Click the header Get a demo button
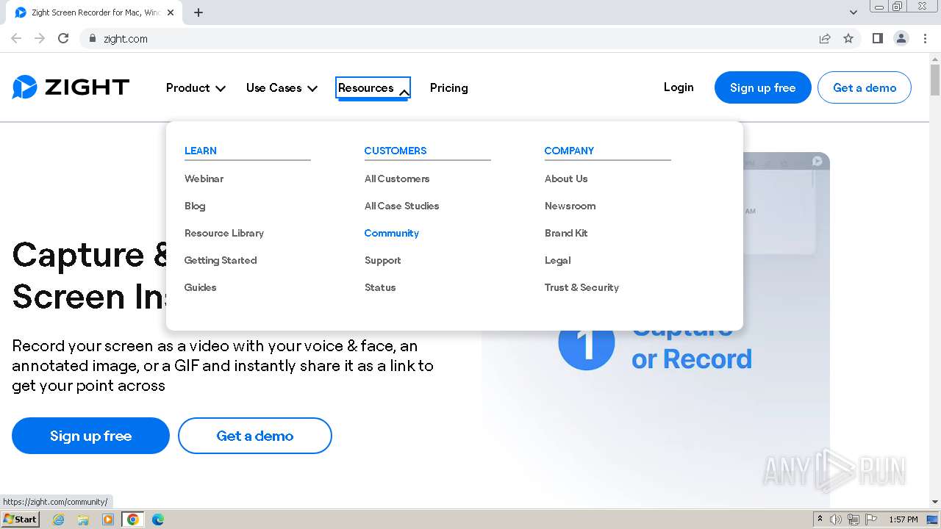 coord(865,87)
